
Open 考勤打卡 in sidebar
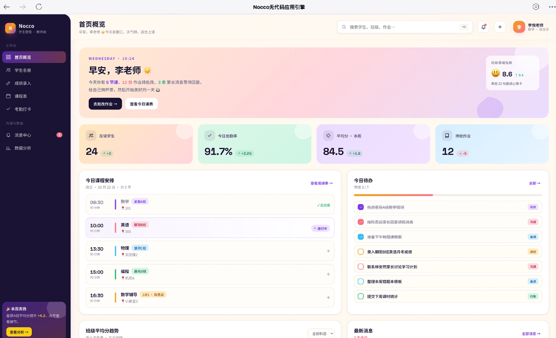click(34, 109)
